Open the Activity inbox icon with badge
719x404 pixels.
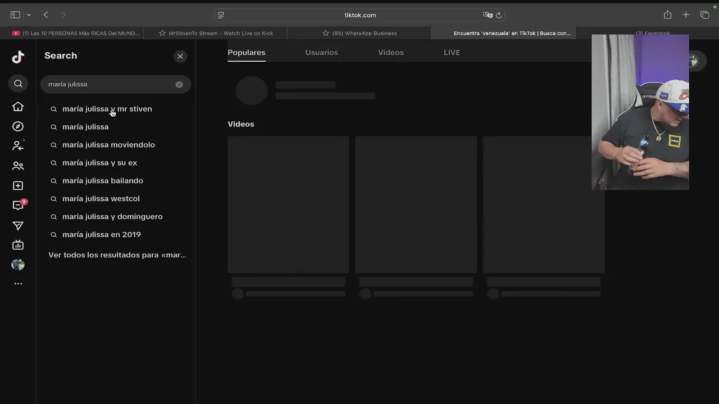(x=19, y=205)
